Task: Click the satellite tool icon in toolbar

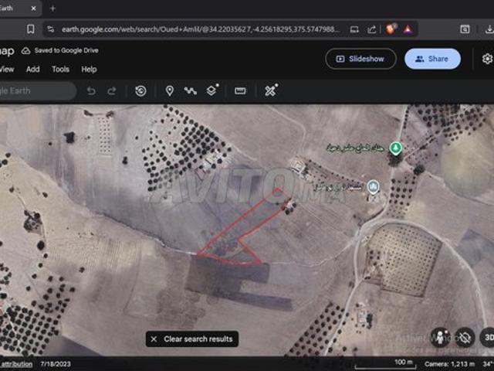Action: (x=270, y=90)
